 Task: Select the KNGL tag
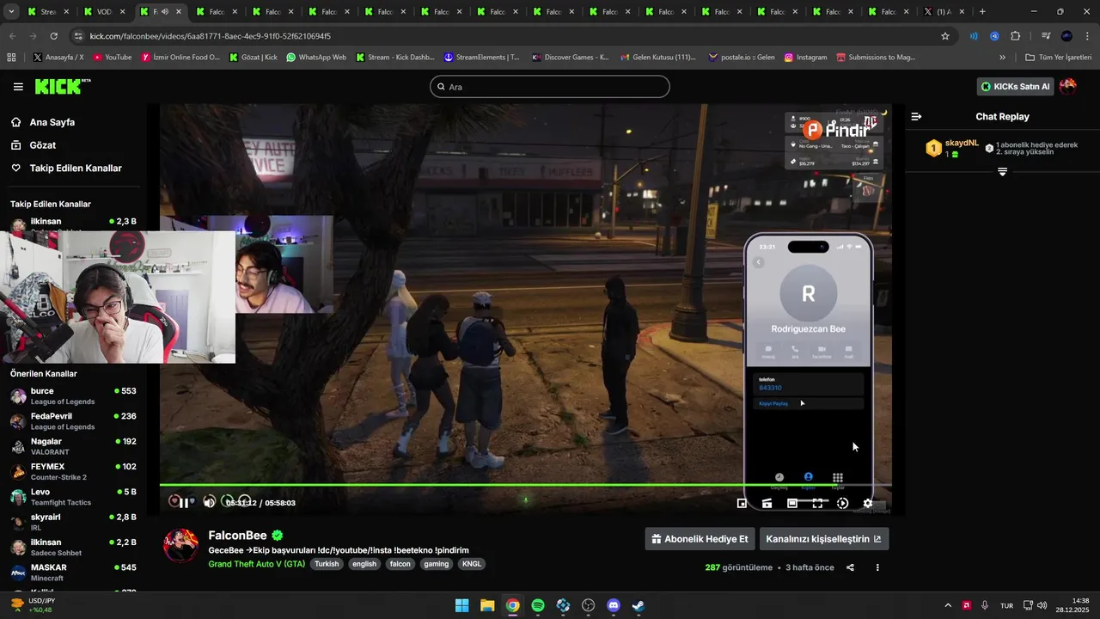tap(472, 564)
